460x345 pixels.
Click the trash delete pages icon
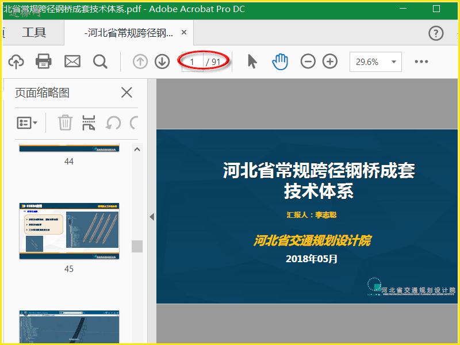click(65, 122)
